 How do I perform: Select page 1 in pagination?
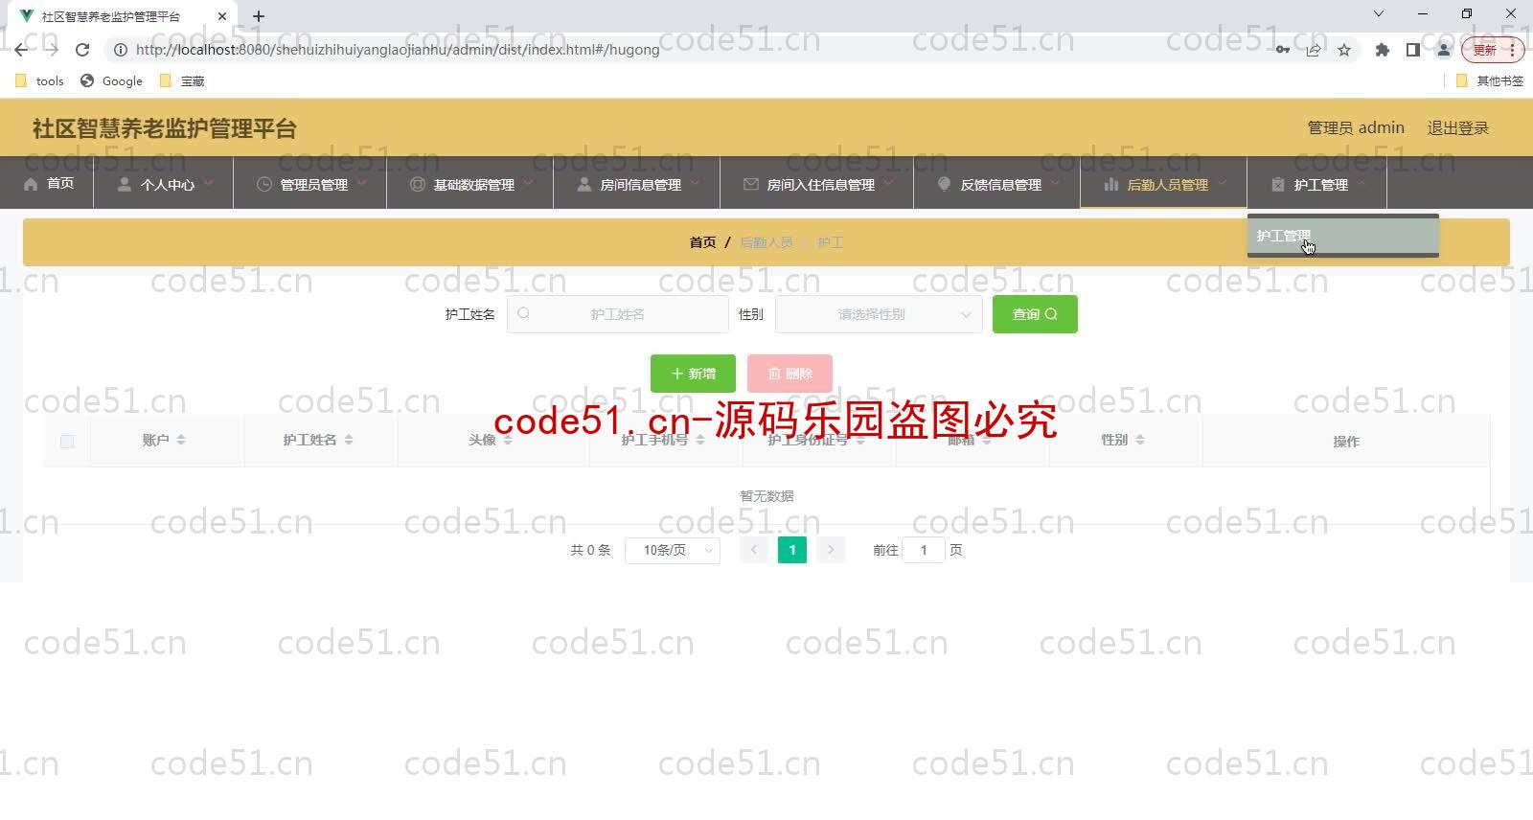click(x=792, y=550)
